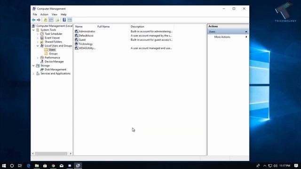Click the Performance icon in tree
301x169 pixels.
pyautogui.click(x=42, y=57)
